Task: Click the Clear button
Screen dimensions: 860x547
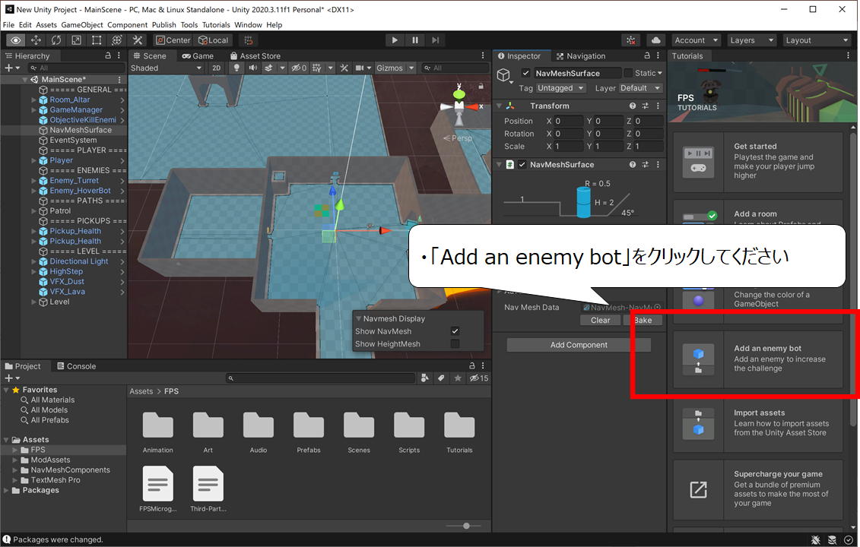Action: point(600,320)
